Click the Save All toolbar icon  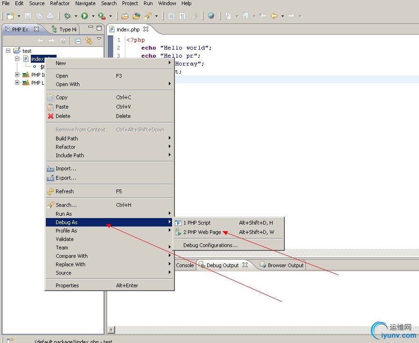click(x=39, y=16)
